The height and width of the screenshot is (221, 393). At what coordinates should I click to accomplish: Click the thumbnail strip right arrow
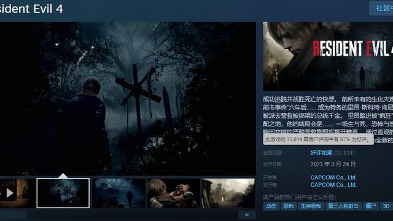[247, 215]
